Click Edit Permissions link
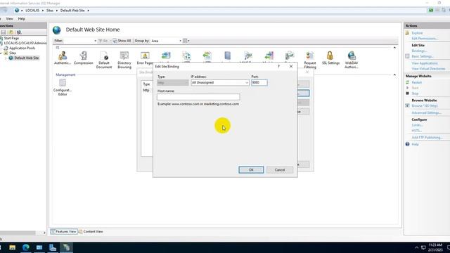 [425, 39]
